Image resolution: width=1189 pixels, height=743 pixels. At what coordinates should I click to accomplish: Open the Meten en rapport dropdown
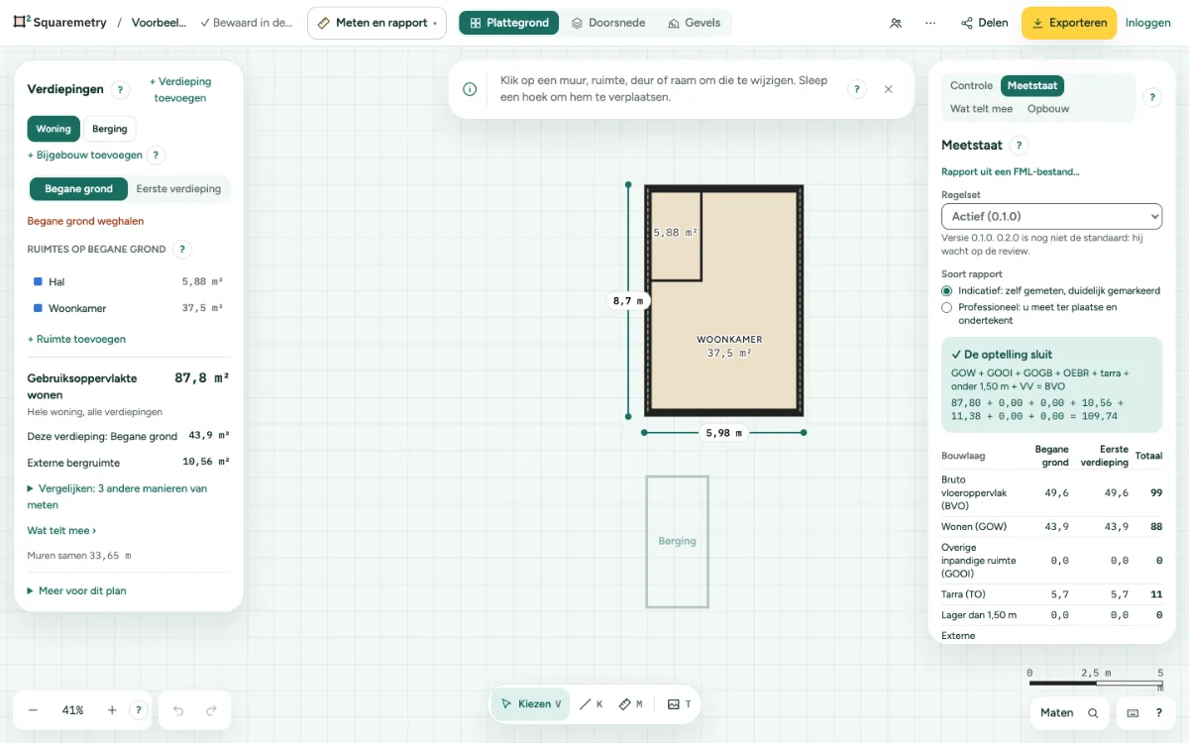[x=377, y=23]
